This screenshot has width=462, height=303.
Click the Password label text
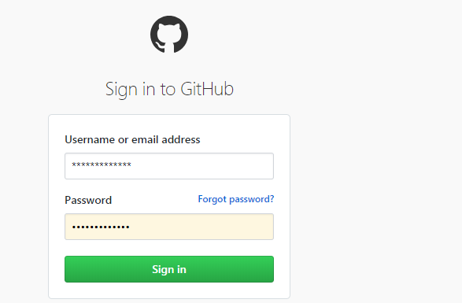coord(88,201)
